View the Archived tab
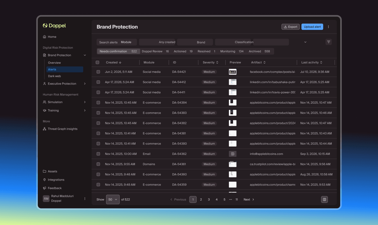 (260, 51)
